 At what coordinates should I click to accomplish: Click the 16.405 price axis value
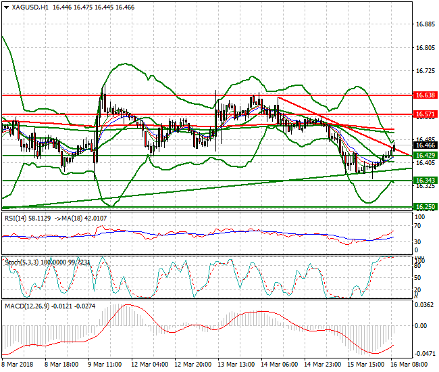(425, 163)
